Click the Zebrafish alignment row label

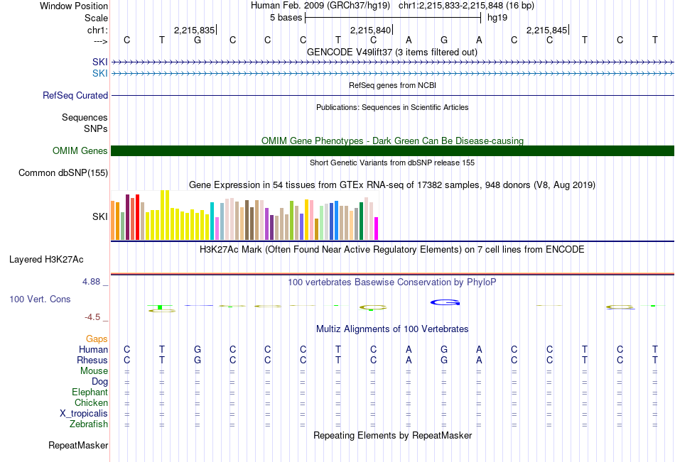click(89, 424)
